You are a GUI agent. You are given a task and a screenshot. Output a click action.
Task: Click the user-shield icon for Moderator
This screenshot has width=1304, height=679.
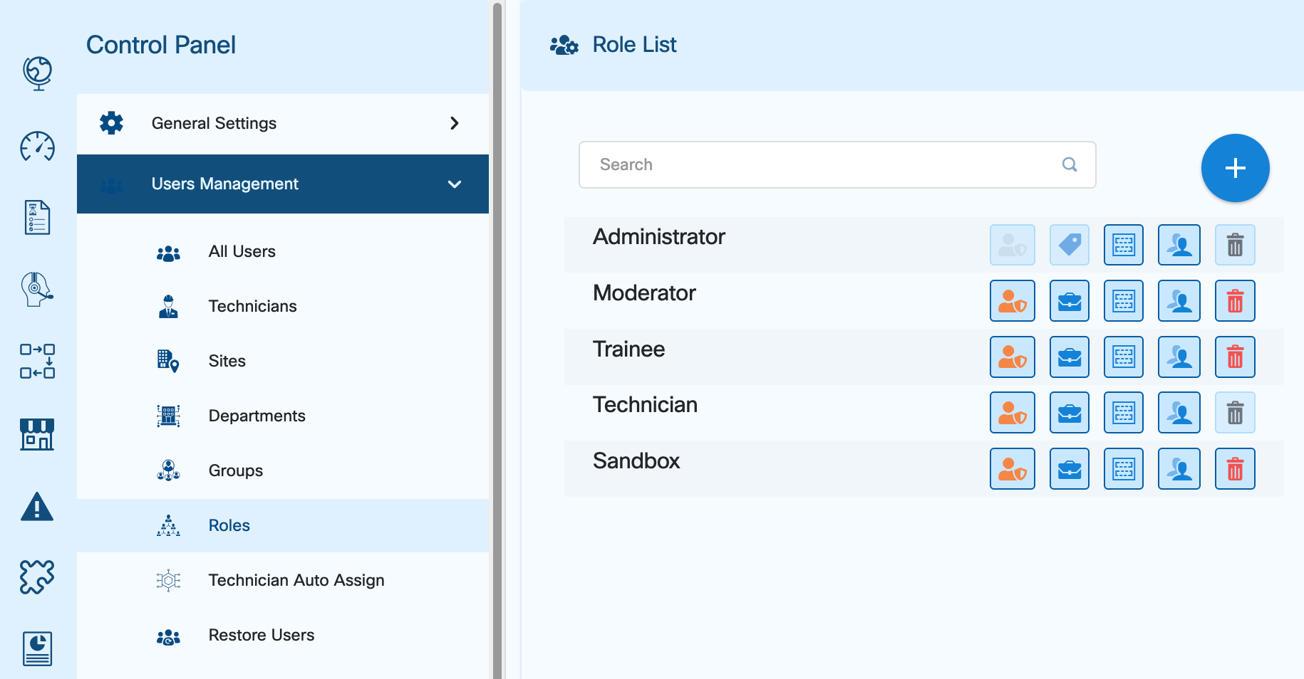coord(1012,301)
